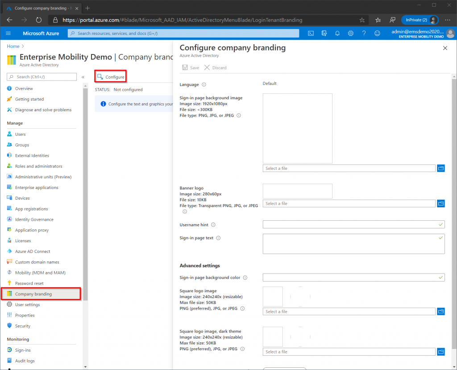457x370 pixels.
Task: Open Sign-ins under Monitoring
Action: pos(23,350)
